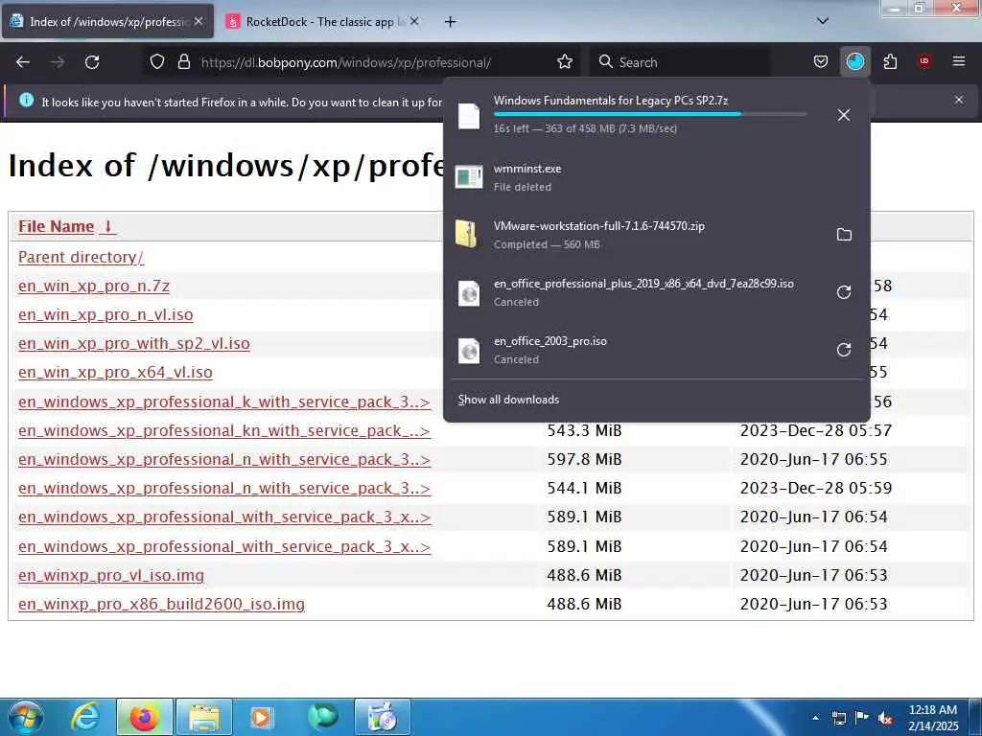Cancel the Windows Fundamentals for Legacy PCs download

pyautogui.click(x=844, y=115)
